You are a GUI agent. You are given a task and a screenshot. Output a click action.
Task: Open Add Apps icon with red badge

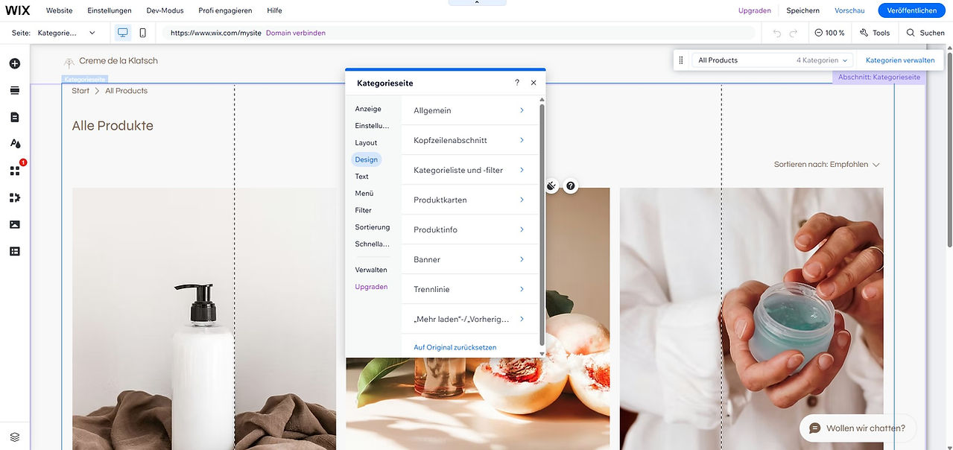15,171
